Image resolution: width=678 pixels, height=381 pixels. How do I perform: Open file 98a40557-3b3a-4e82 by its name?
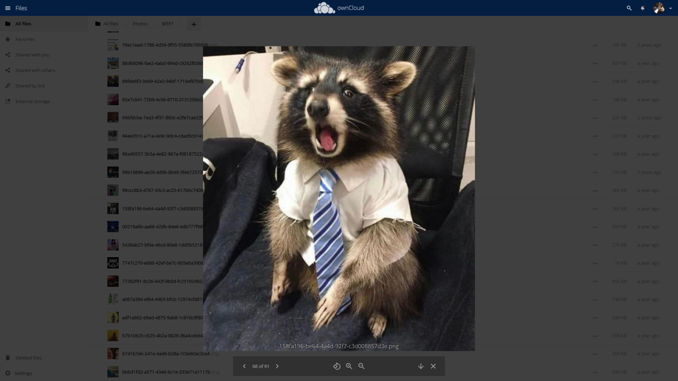pos(162,154)
